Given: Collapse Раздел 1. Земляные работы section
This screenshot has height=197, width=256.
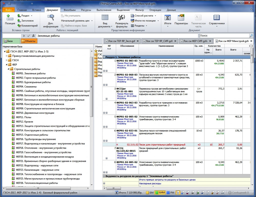Looking at the screenshot, I should click(x=104, y=57).
